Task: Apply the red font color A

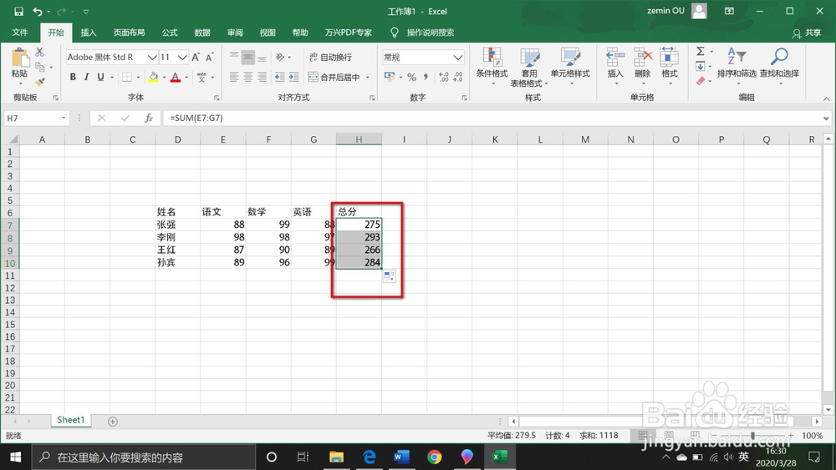Action: coord(176,77)
